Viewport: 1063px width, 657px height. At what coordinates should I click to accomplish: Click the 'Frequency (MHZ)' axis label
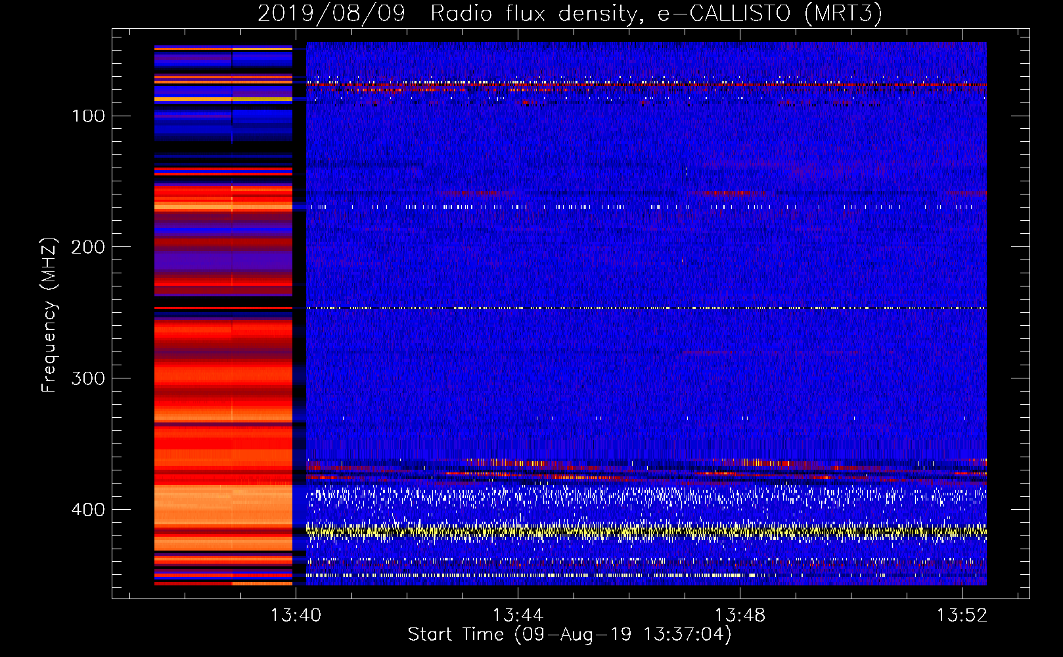tap(49, 315)
